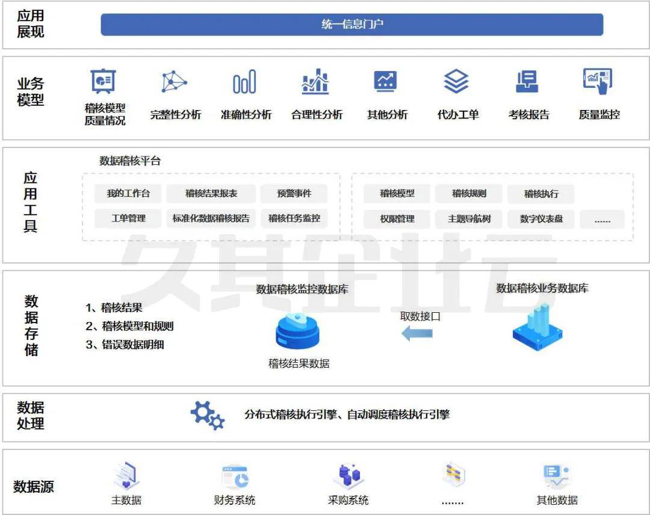650x515 pixels.
Task: Click 权限管理 tool button
Action: [x=397, y=219]
